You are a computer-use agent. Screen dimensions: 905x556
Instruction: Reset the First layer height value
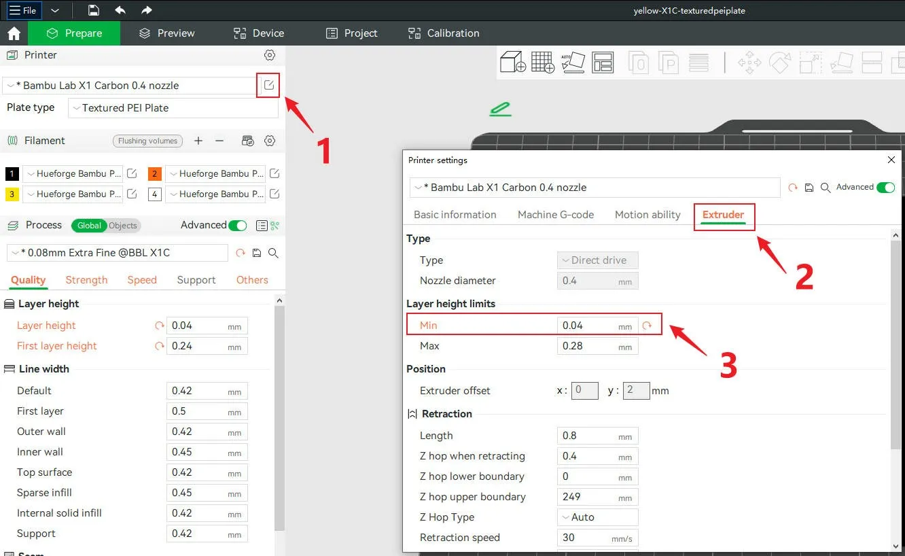160,346
